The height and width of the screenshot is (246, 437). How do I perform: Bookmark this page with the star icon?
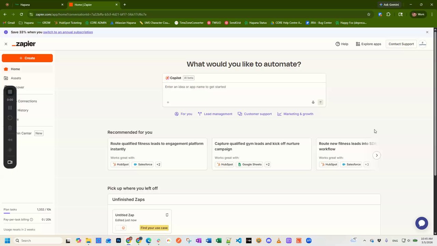pyautogui.click(x=369, y=14)
